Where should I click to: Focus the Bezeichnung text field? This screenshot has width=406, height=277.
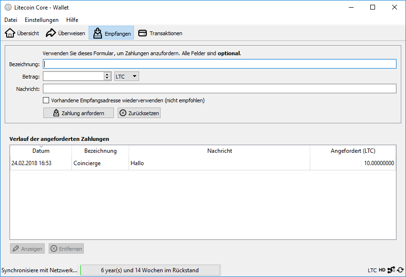[219, 64]
